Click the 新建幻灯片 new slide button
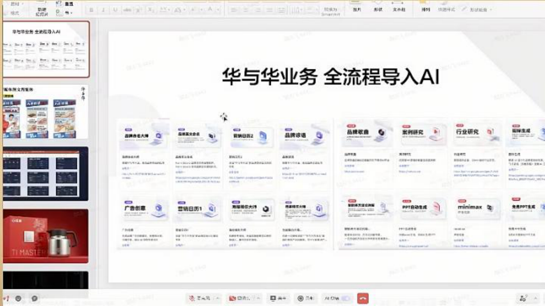545x306 pixels. [42, 11]
